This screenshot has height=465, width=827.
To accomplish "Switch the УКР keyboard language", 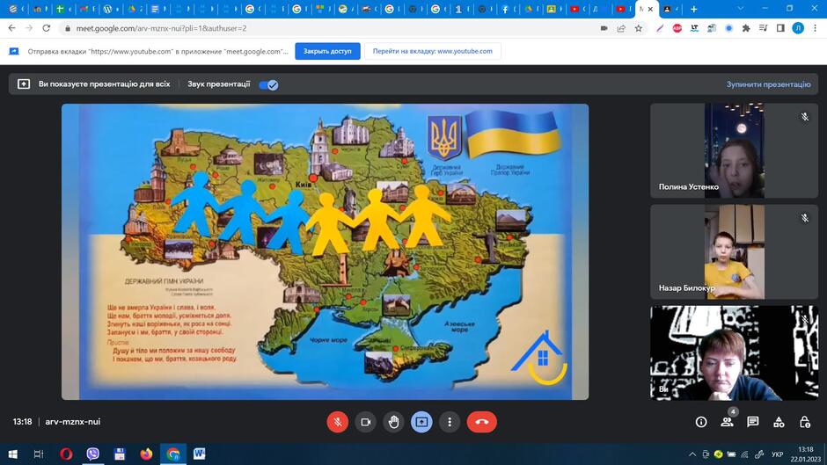I will point(778,454).
